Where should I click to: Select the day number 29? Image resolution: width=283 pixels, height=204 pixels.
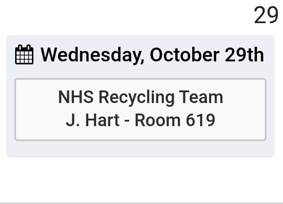tap(266, 16)
